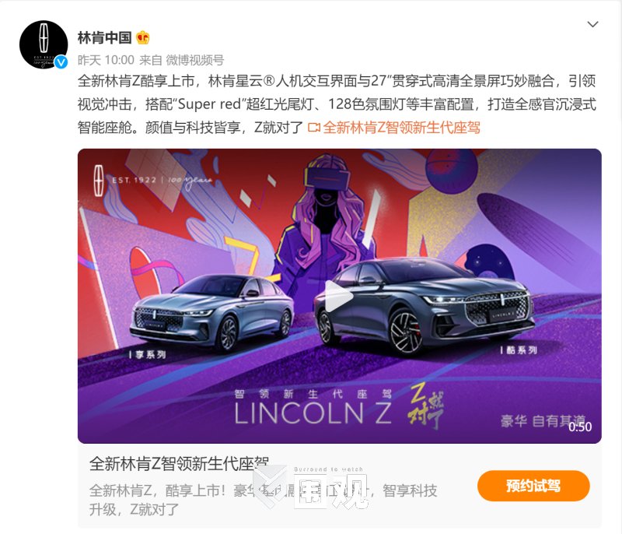
Task: Click the 预约试驾 orange button
Action: coord(533,486)
